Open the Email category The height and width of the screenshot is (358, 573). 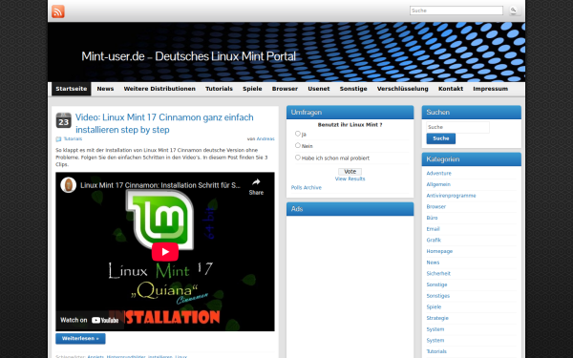coord(433,229)
